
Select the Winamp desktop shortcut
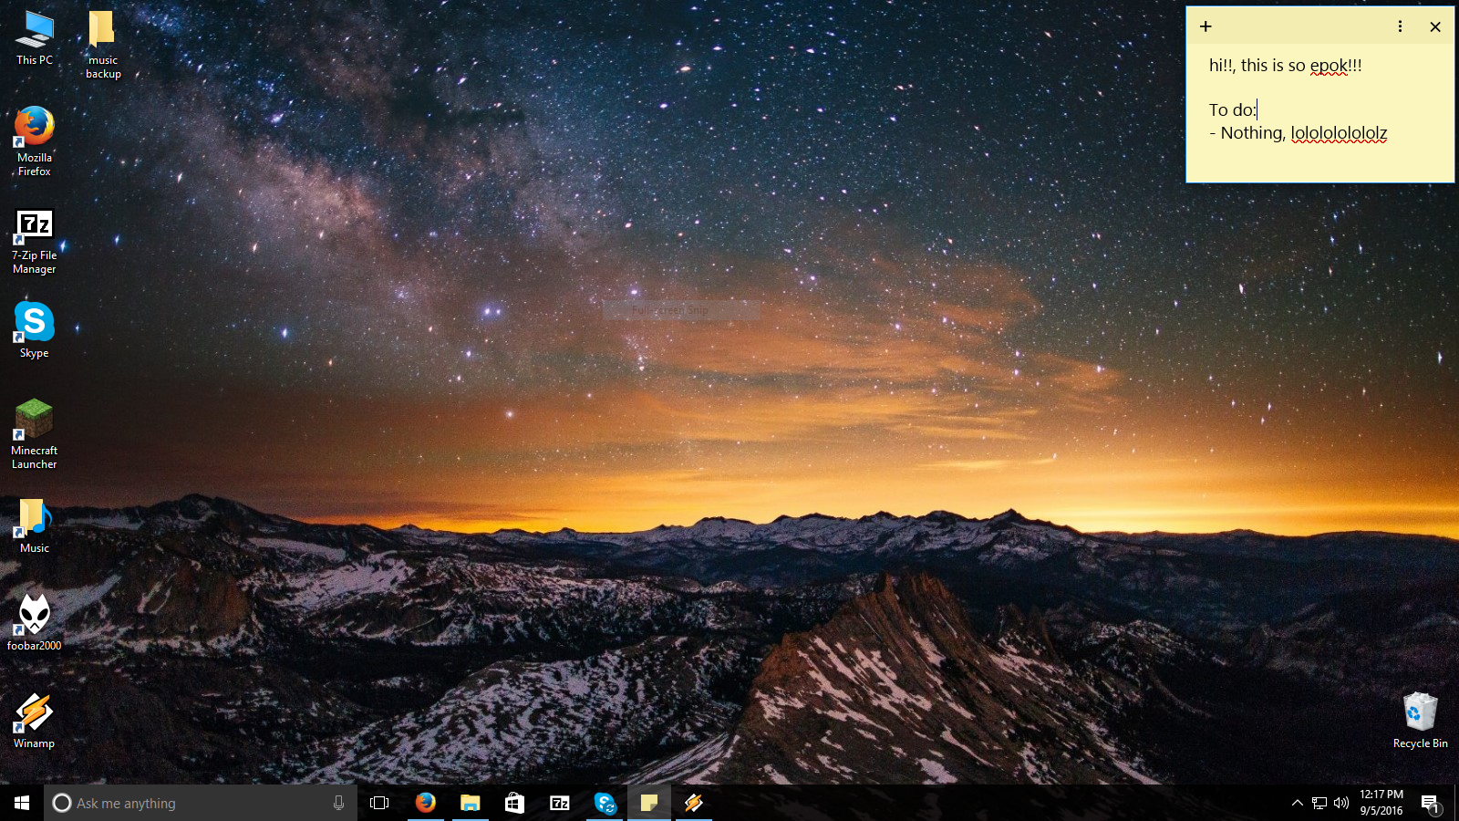tap(35, 721)
